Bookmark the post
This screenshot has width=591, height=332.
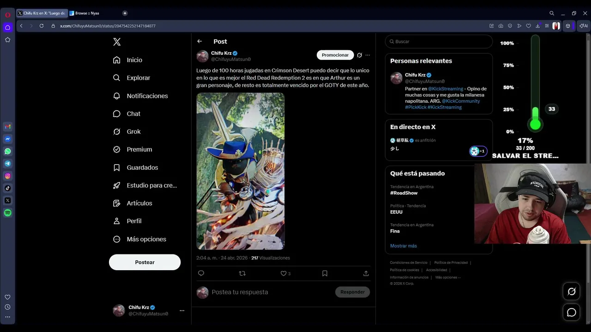(325, 273)
